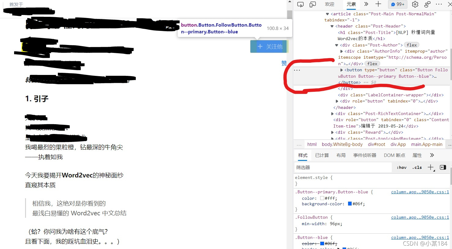Select the h1 Post-Title node

point(387,35)
